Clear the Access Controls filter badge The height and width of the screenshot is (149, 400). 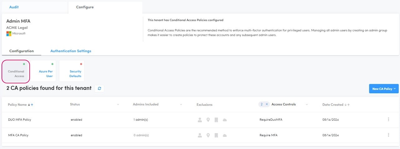pyautogui.click(x=267, y=104)
